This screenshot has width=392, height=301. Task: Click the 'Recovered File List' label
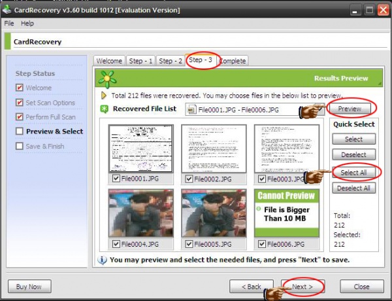(144, 109)
